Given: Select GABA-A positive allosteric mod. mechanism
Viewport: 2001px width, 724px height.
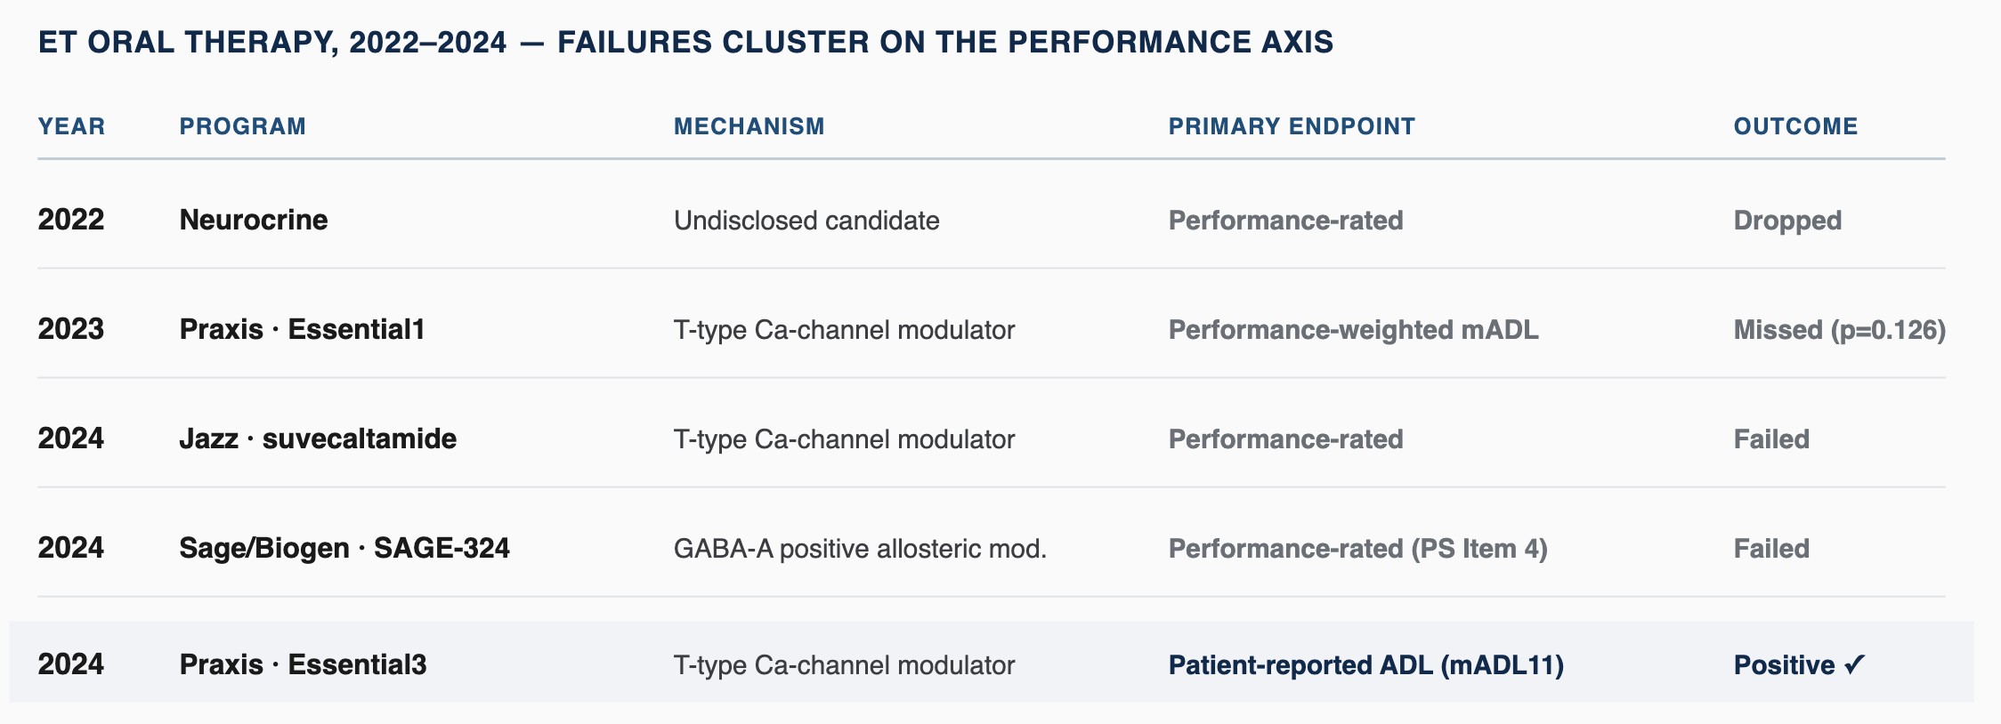Looking at the screenshot, I should [860, 549].
